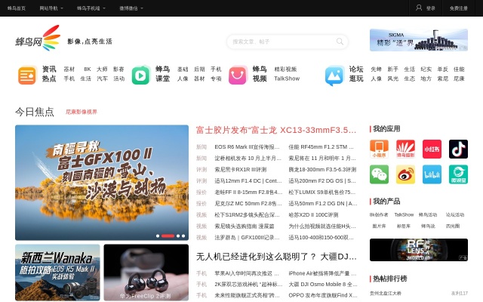Open the WeChat app icon
483x302 pixels.
379,175
